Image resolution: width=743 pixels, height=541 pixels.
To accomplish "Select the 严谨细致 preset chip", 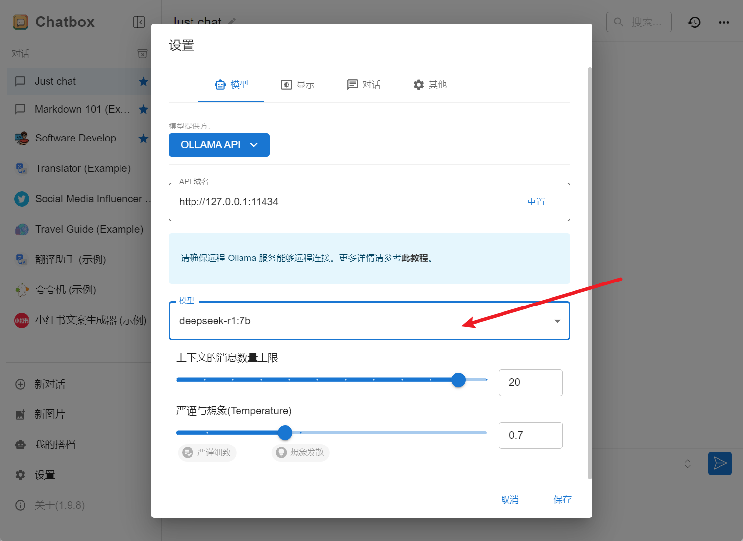I will tap(207, 452).
